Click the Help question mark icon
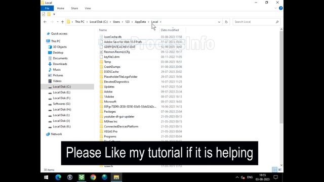 coord(280,8)
